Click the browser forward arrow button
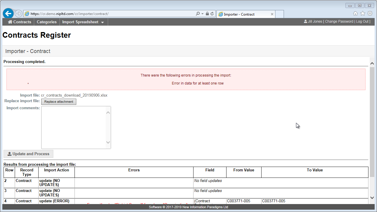 pos(18,14)
